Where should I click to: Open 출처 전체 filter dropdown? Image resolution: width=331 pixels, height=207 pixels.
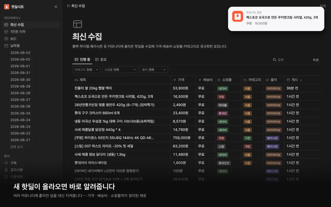coord(154,70)
